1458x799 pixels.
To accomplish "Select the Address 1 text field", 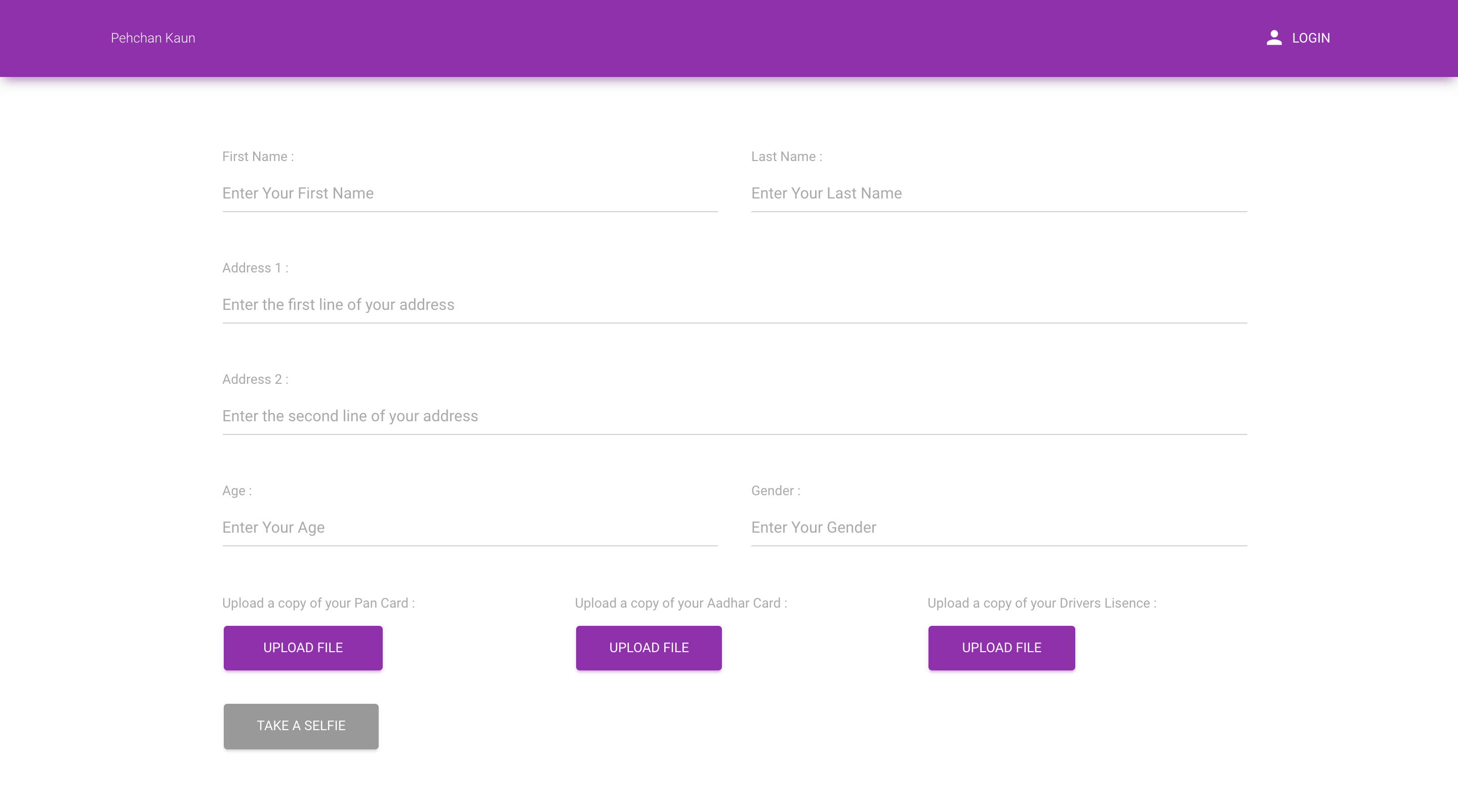I will pos(734,305).
